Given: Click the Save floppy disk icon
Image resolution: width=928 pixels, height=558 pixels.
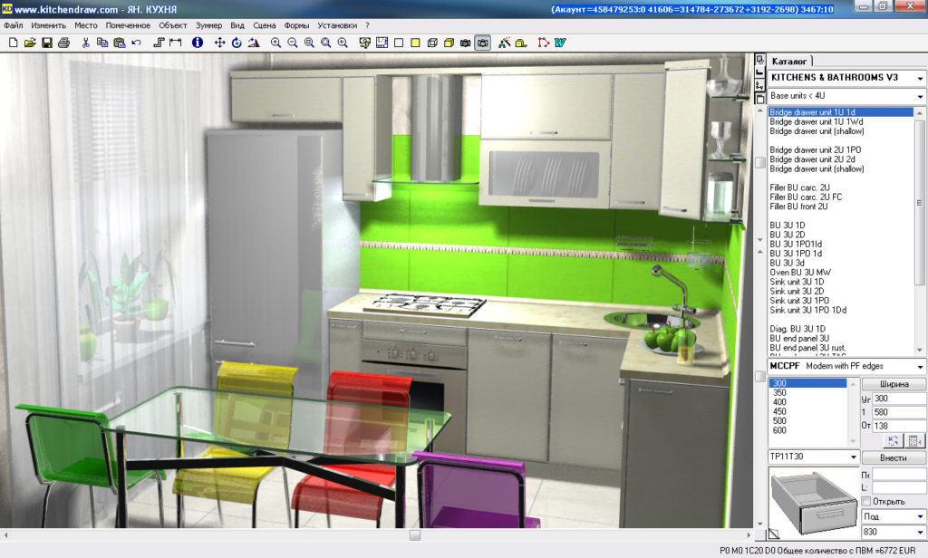Looking at the screenshot, I should 46,43.
